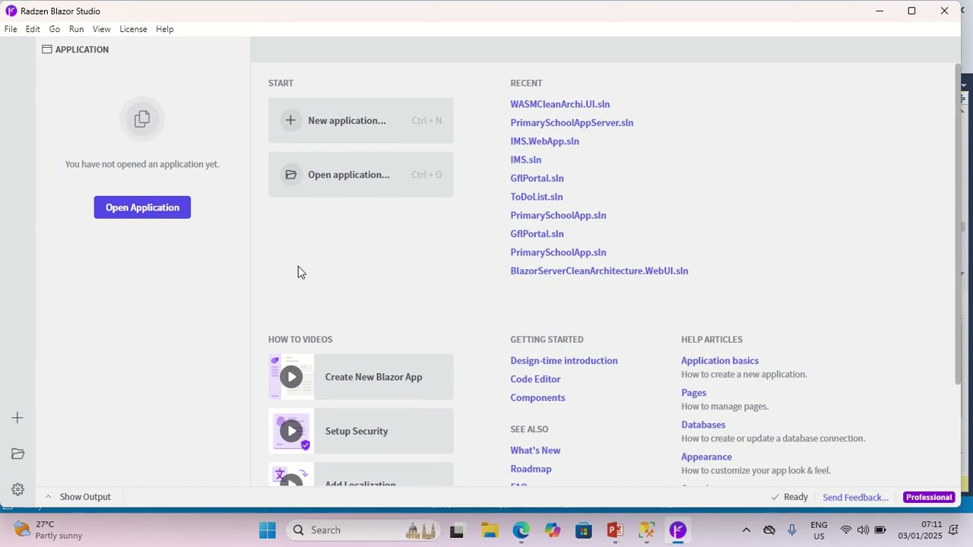Open the notification bell in taskbar
This screenshot has width=973, height=547.
(x=953, y=530)
